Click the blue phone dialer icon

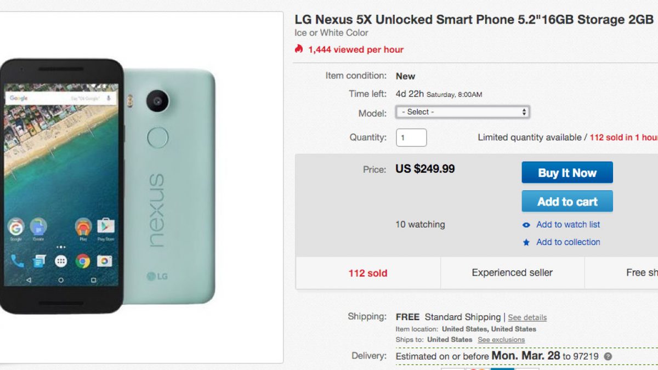click(x=18, y=261)
